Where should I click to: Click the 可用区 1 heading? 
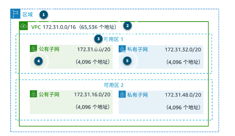(114, 39)
